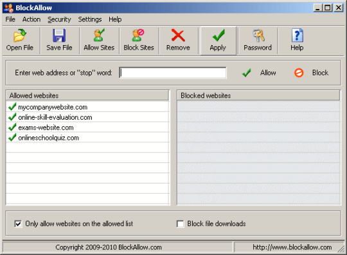Click the Help question mark toolbar icon
Screen dimensions: 347x255
298,35
